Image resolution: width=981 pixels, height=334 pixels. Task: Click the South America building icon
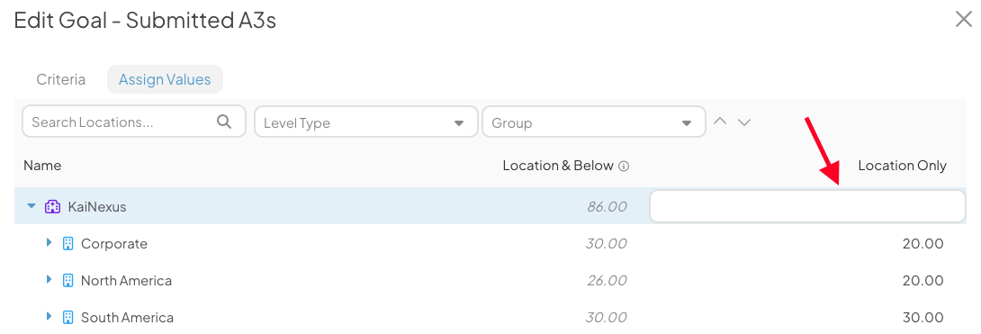[x=68, y=317]
